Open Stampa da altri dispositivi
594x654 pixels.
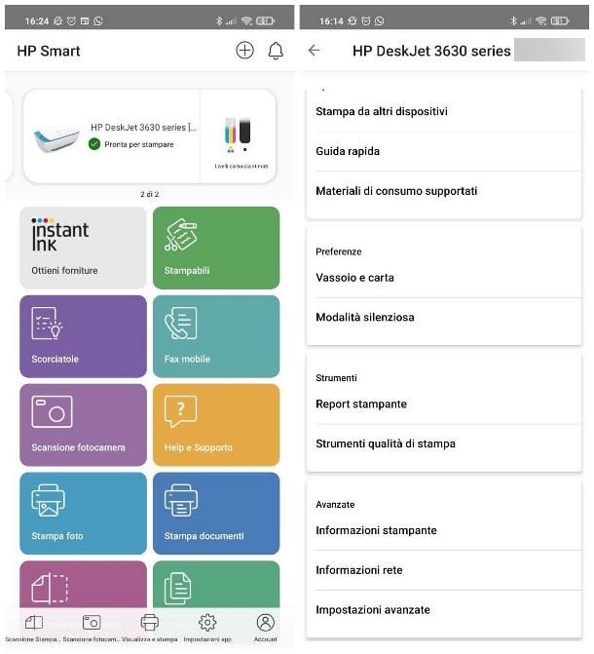point(444,111)
